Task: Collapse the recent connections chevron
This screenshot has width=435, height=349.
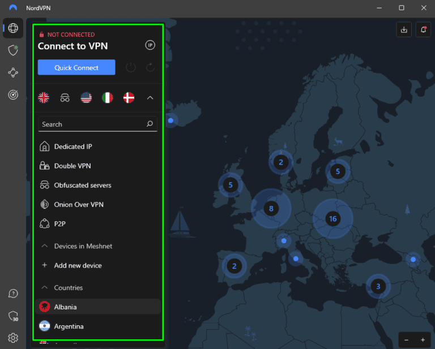Action: click(x=150, y=98)
